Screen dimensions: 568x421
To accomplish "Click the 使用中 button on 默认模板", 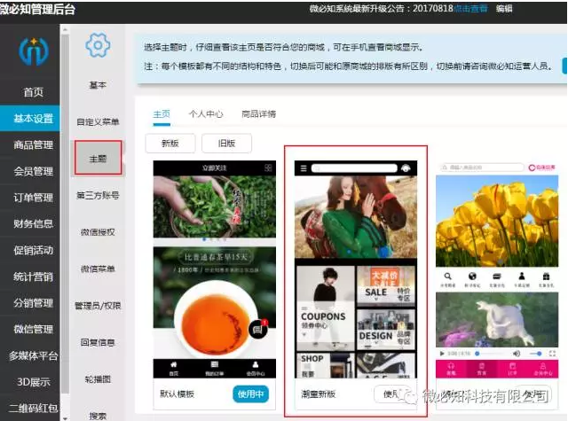I will point(251,394).
